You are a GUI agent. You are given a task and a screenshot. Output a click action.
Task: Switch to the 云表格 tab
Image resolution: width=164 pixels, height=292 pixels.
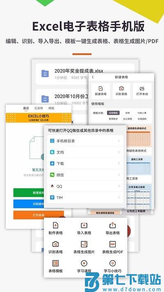coord(39,108)
